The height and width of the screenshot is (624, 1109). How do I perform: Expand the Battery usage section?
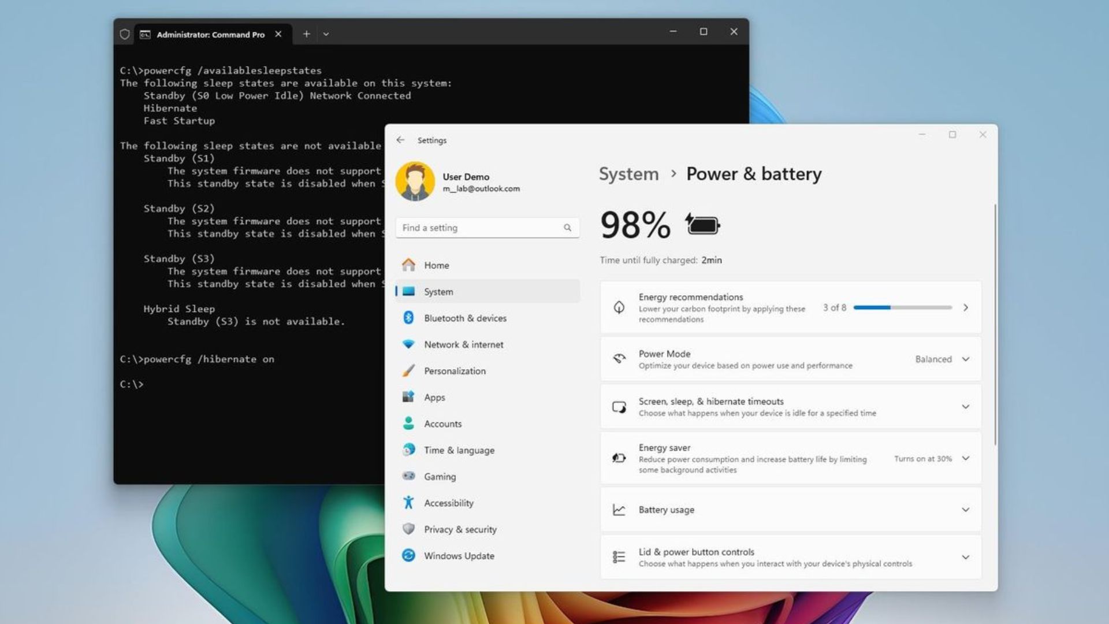point(965,510)
